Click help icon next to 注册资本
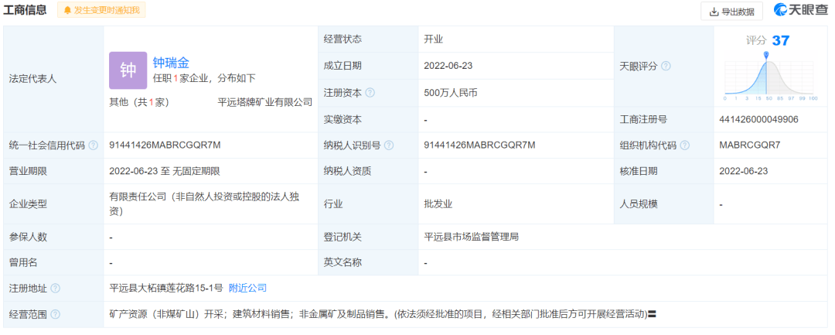 coord(370,93)
